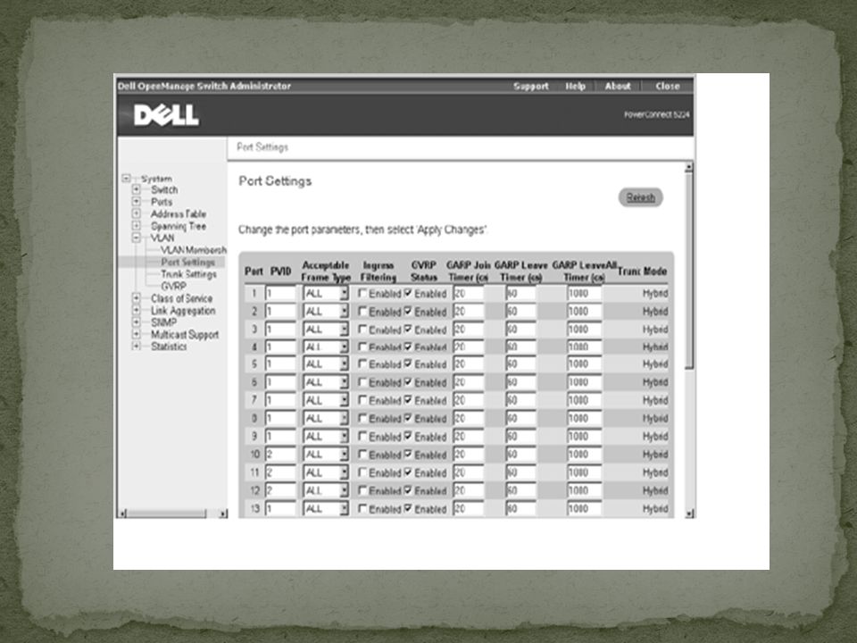
Task: Open Acceptable Frame Type dropdown for port 11
Action: coord(326,472)
